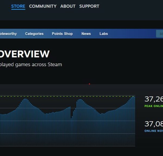Click the sharp dip in the chart
163x156 pixels.
[71, 118]
